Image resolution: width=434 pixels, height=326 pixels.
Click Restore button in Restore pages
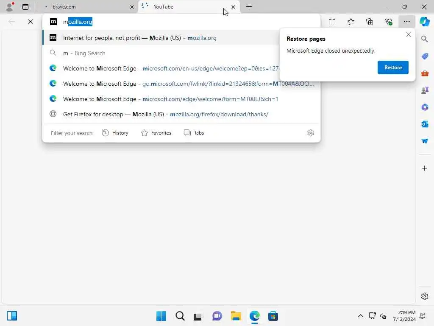[393, 67]
